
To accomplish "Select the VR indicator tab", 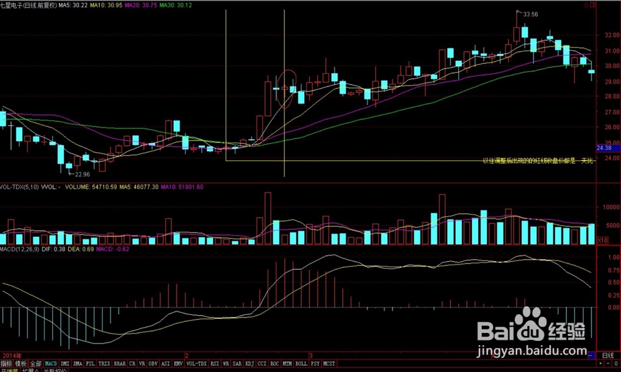I will click(142, 364).
